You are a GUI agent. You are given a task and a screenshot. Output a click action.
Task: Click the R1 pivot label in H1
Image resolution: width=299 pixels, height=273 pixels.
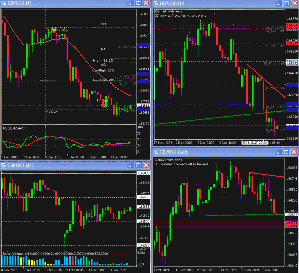[103, 49]
